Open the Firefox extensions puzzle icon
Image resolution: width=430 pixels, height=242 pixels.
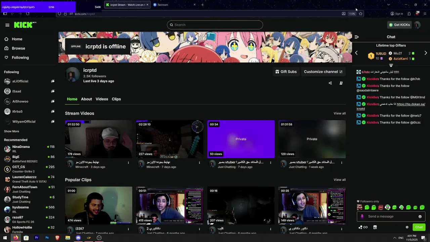coord(409,14)
